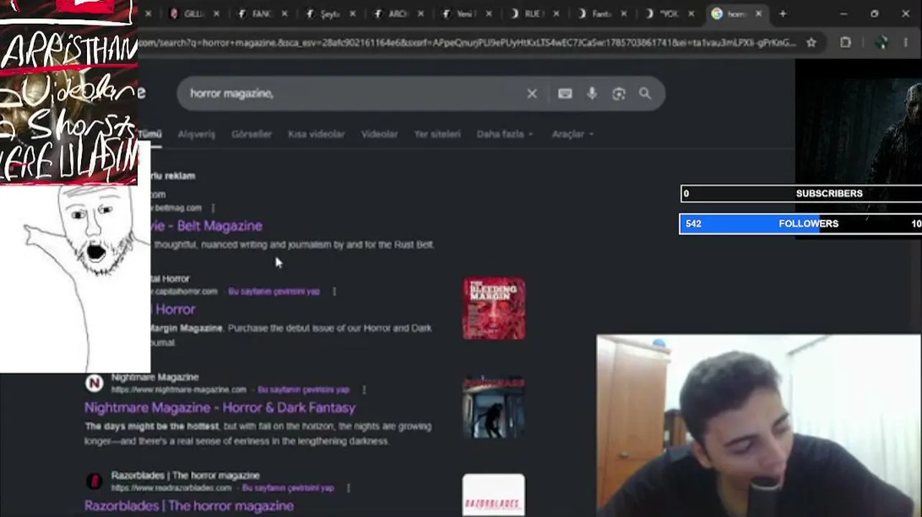Switch to the Yeni browser tab

464,14
